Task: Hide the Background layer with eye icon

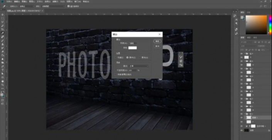Action: tap(242, 130)
